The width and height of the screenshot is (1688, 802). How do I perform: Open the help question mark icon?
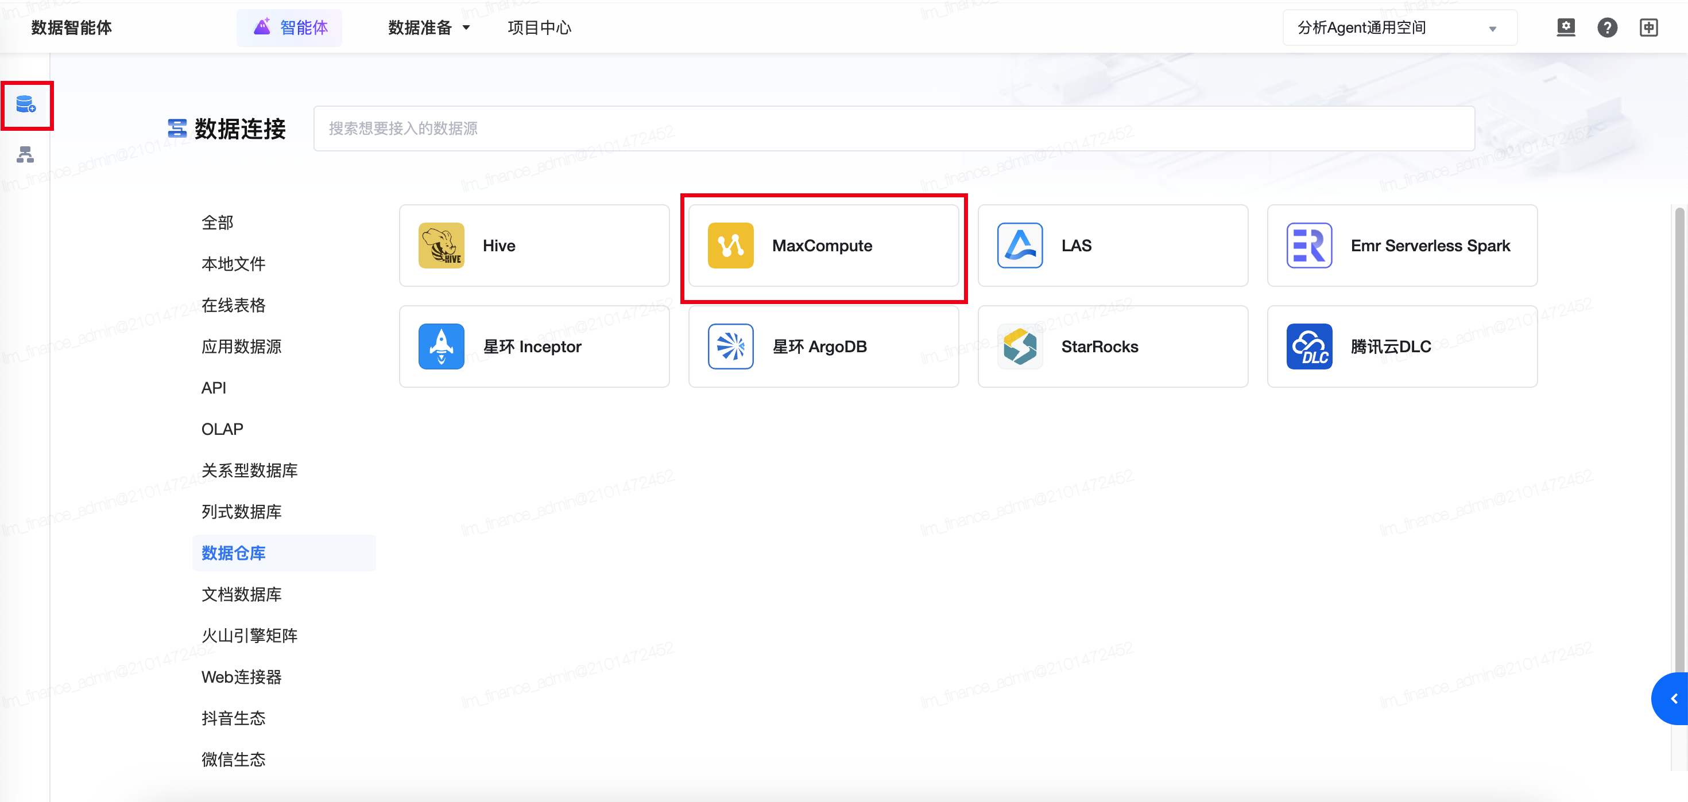pyautogui.click(x=1606, y=28)
